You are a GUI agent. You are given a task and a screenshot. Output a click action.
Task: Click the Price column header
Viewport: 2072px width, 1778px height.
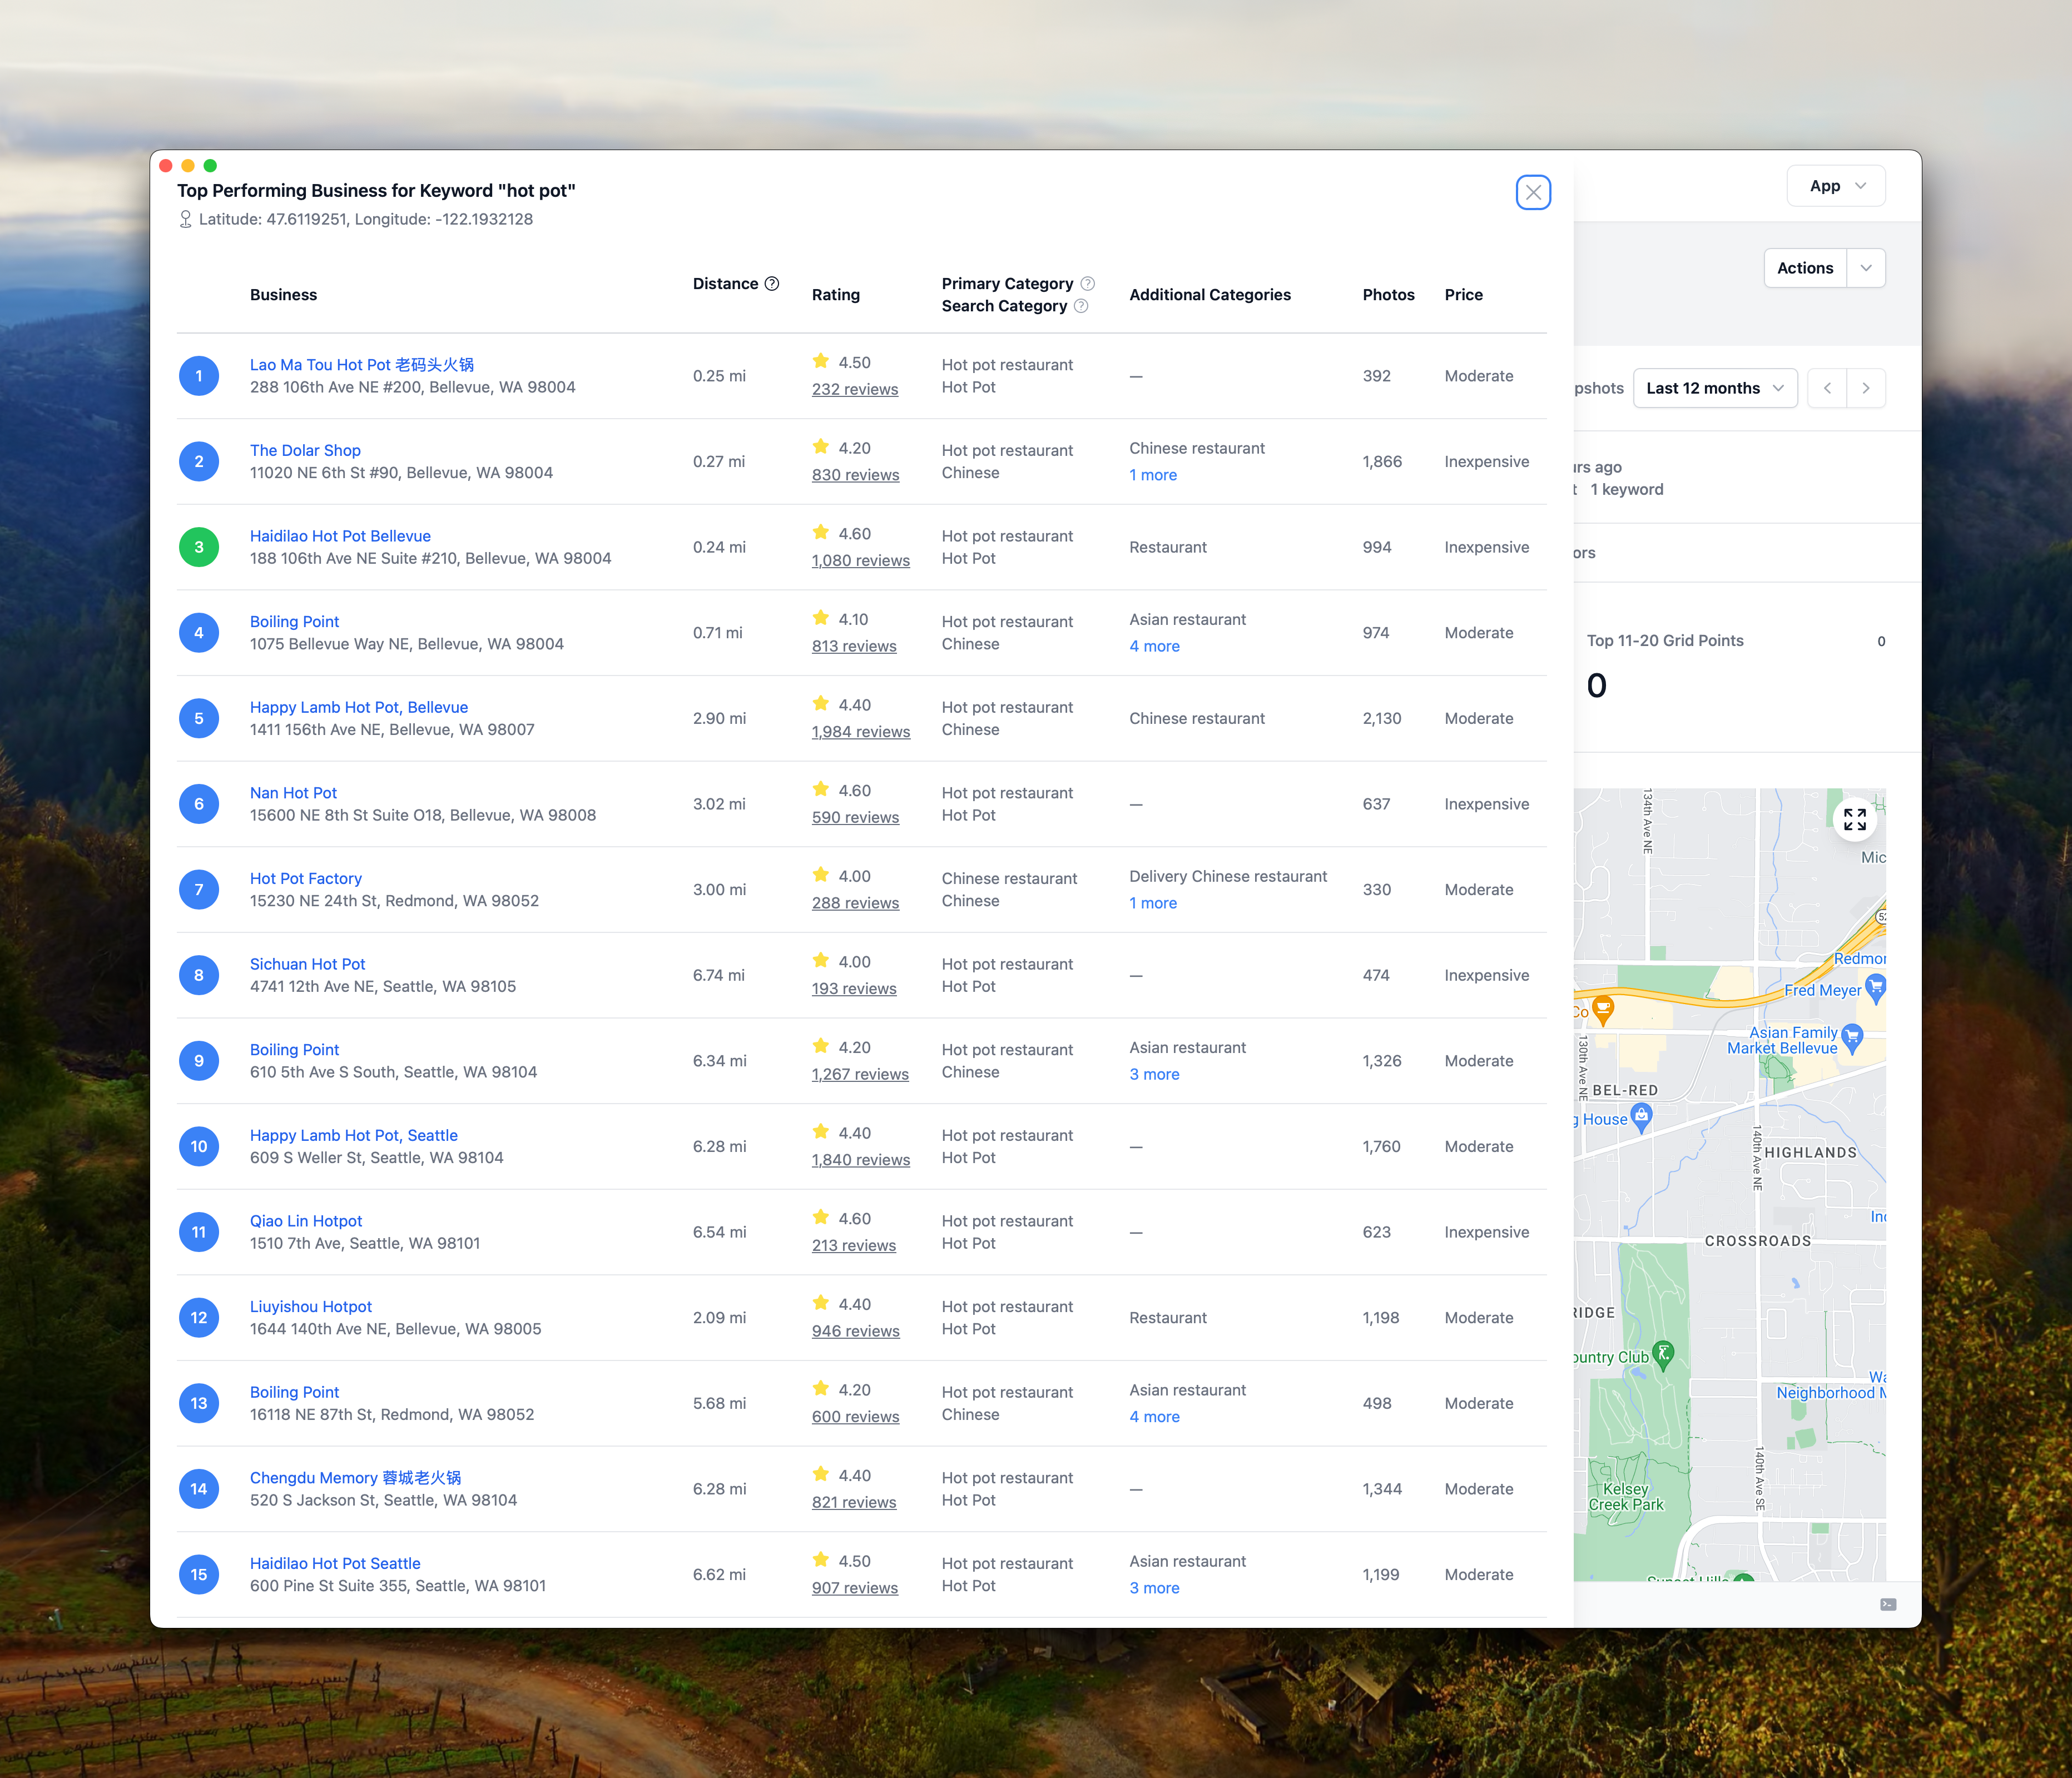click(1463, 295)
